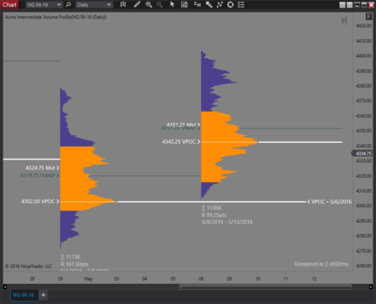Click the instrument search magnifier icon
Image resolution: width=376 pixels, height=304 pixels.
[69, 5]
